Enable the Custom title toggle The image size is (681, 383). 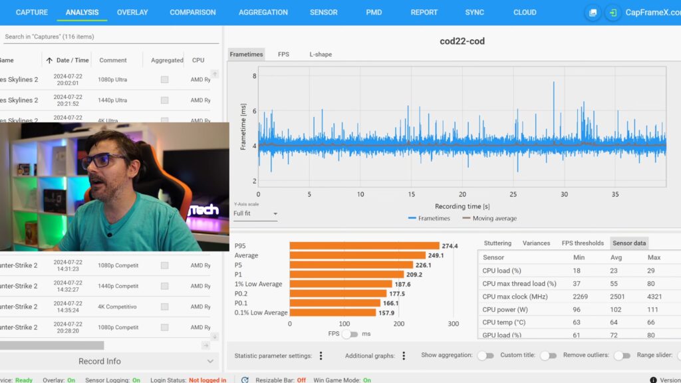pyautogui.click(x=549, y=356)
